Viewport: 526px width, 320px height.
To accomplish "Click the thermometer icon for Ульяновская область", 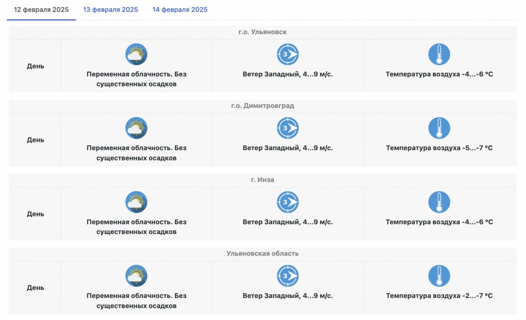I will (x=439, y=276).
